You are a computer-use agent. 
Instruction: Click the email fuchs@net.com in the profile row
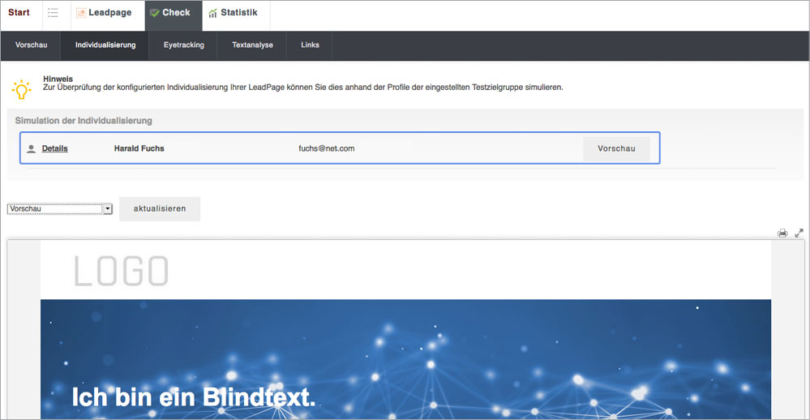(326, 149)
